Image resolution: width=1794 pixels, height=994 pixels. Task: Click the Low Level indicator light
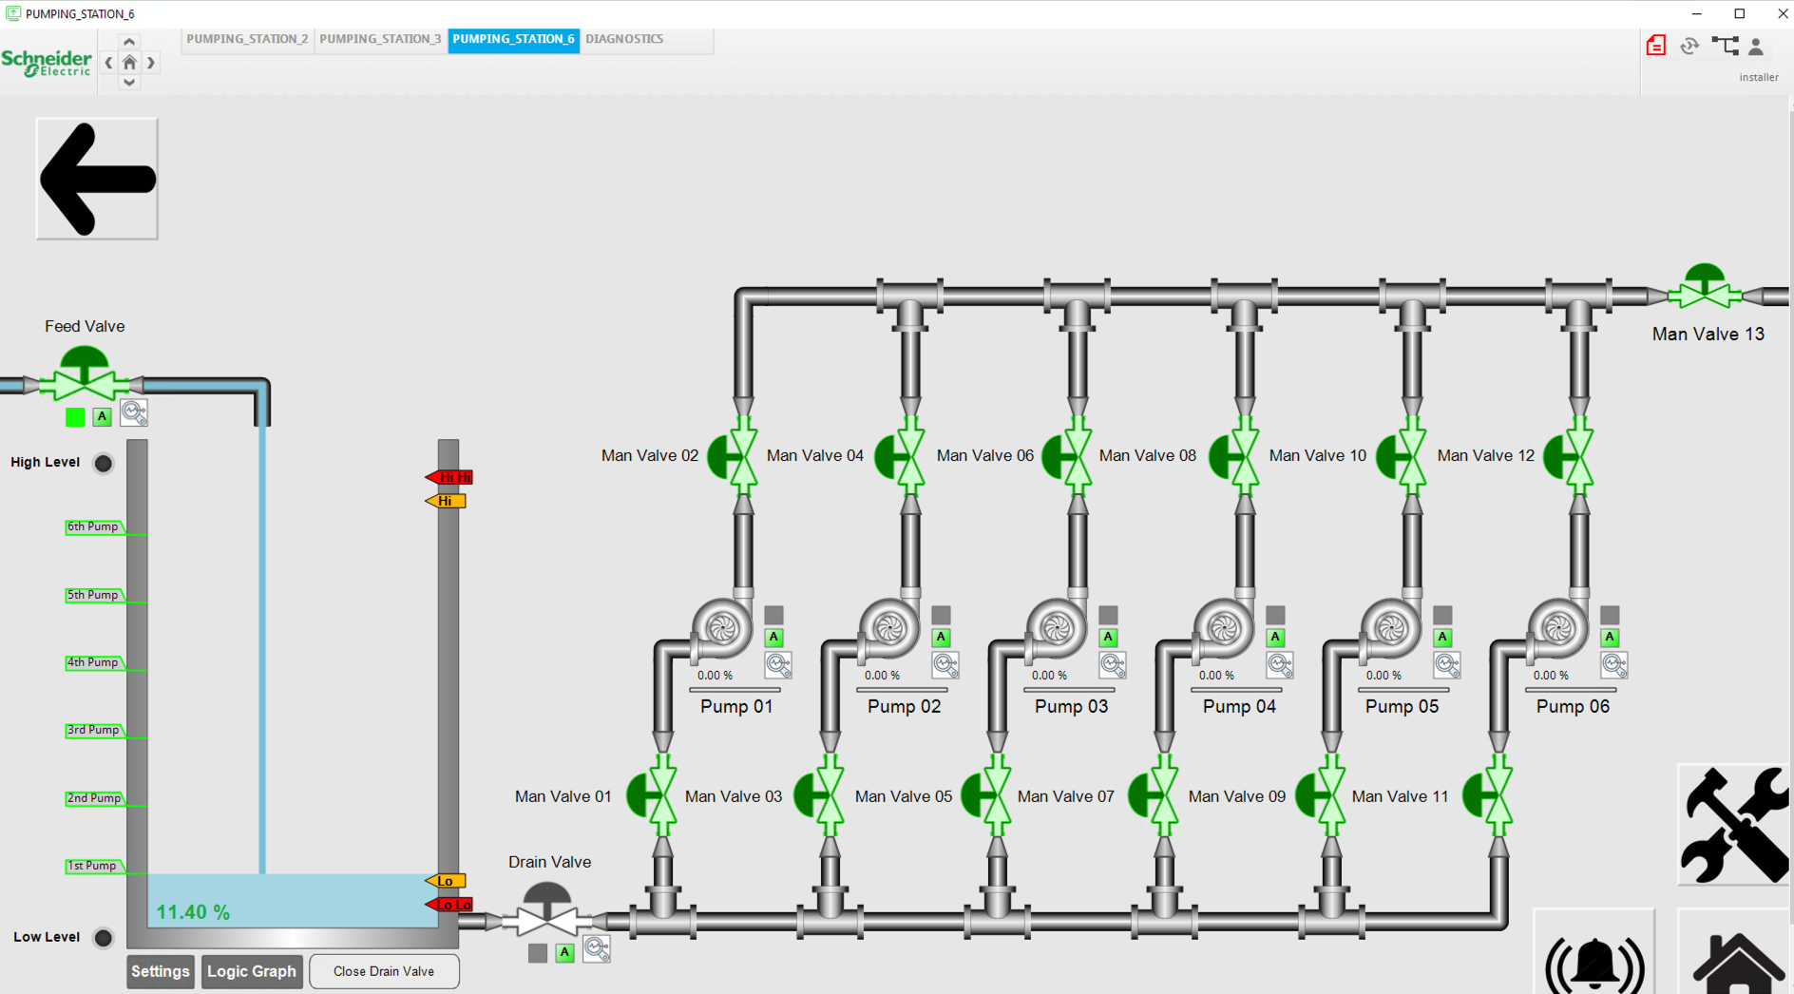point(104,938)
